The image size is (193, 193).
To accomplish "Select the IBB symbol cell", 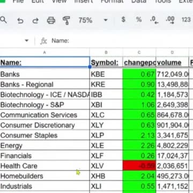I will click(x=106, y=94).
